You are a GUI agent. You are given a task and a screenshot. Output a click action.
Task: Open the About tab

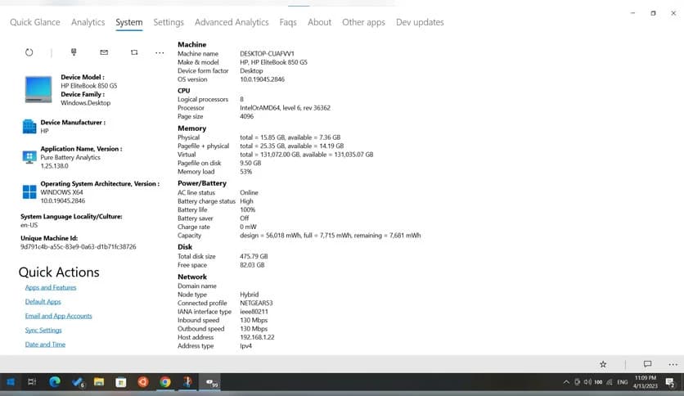(319, 22)
